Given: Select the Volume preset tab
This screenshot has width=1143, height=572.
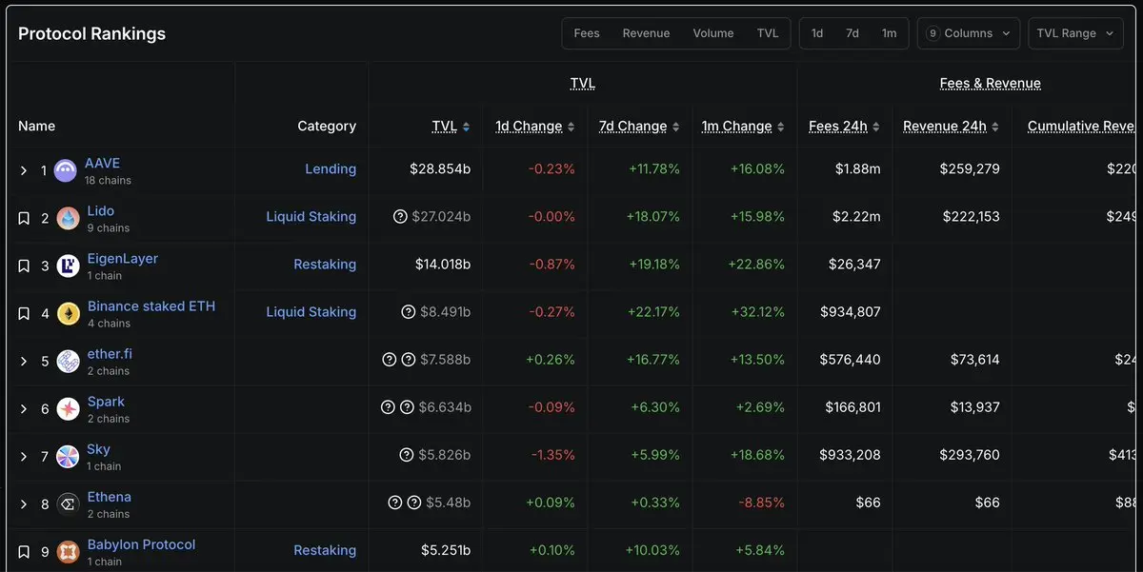Looking at the screenshot, I should pyautogui.click(x=713, y=33).
